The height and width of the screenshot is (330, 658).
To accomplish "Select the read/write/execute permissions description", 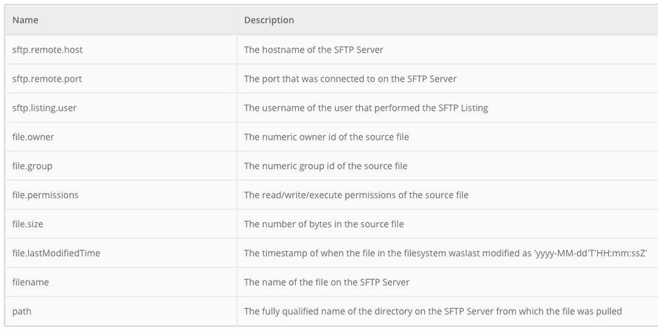I will coord(356,195).
